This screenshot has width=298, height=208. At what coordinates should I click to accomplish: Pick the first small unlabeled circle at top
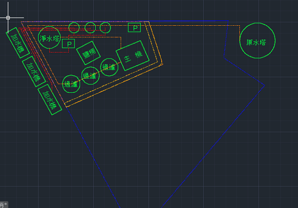(x=74, y=28)
